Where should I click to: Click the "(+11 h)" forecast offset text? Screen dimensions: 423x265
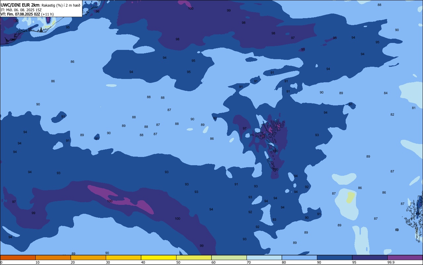(48, 14)
